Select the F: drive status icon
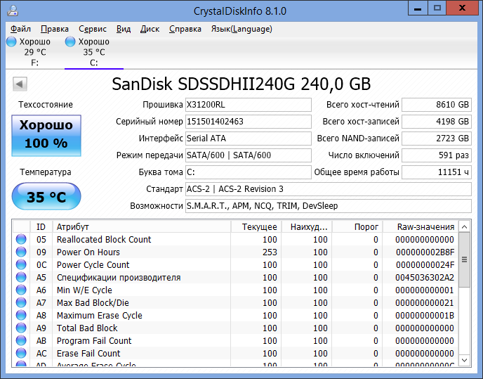Image resolution: width=483 pixels, height=379 pixels. 11,42
